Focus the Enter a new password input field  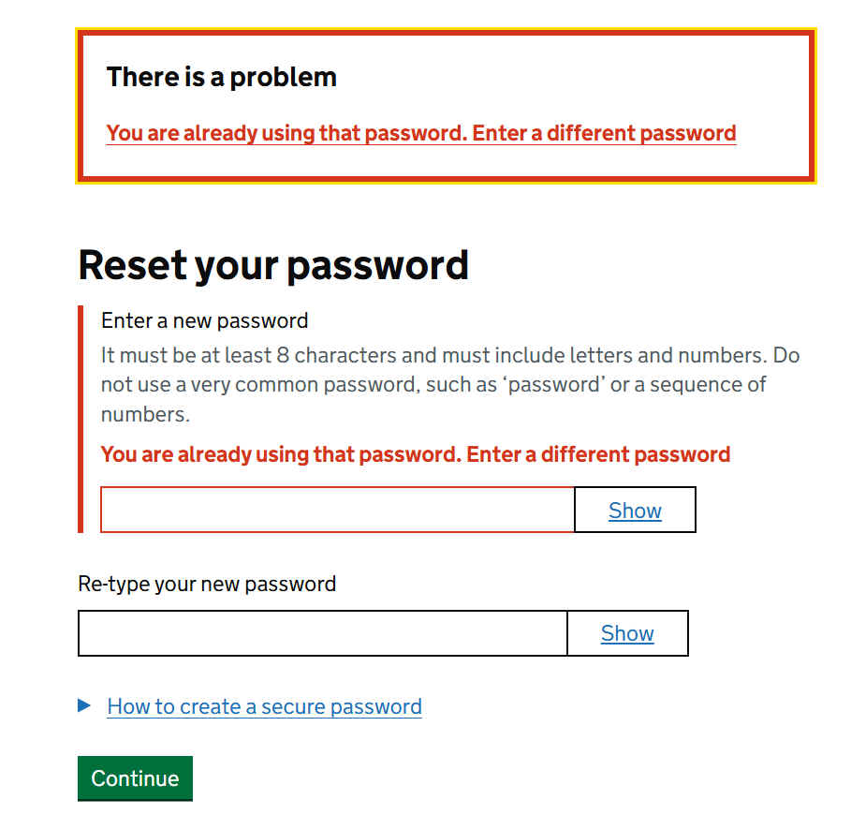337,510
